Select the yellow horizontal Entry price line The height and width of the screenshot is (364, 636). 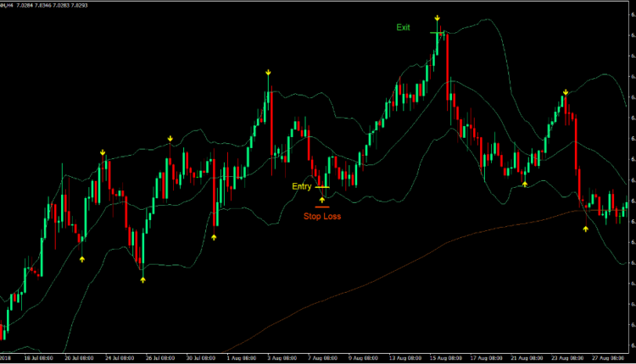click(x=322, y=187)
